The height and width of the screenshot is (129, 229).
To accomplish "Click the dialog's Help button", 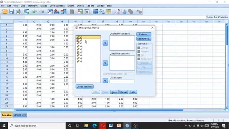I will coord(133,92).
